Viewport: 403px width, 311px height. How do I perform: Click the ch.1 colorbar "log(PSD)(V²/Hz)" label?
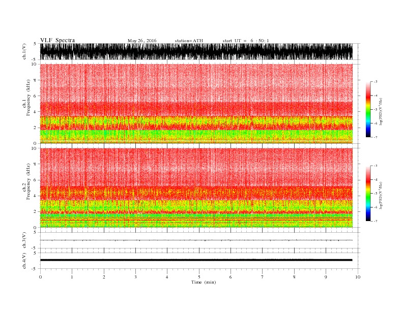coord(381,111)
